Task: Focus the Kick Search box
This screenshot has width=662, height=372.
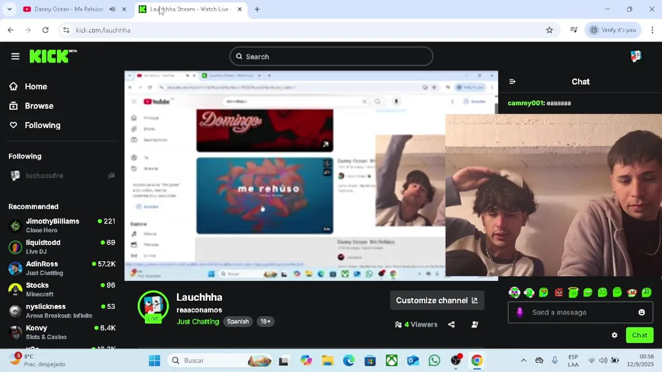Action: point(331,56)
